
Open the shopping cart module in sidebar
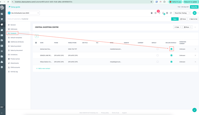click(2, 19)
